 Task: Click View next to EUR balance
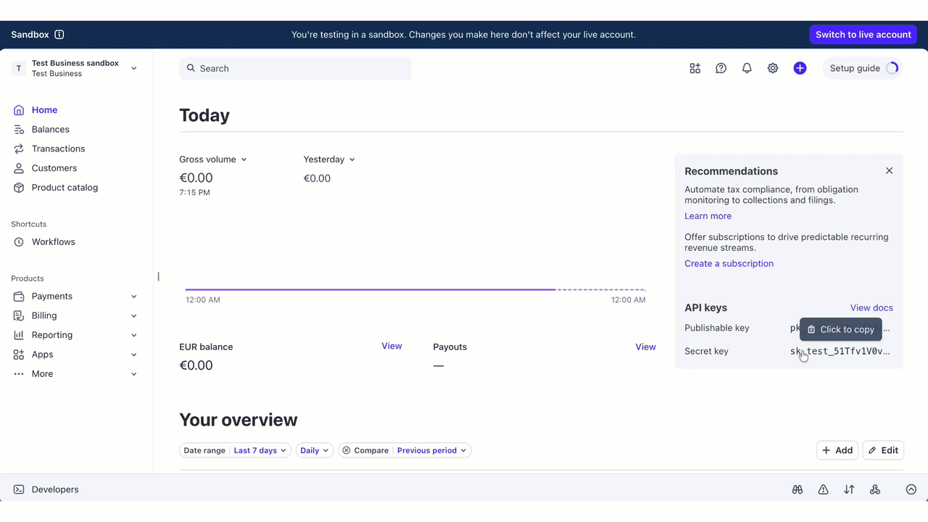pyautogui.click(x=391, y=347)
